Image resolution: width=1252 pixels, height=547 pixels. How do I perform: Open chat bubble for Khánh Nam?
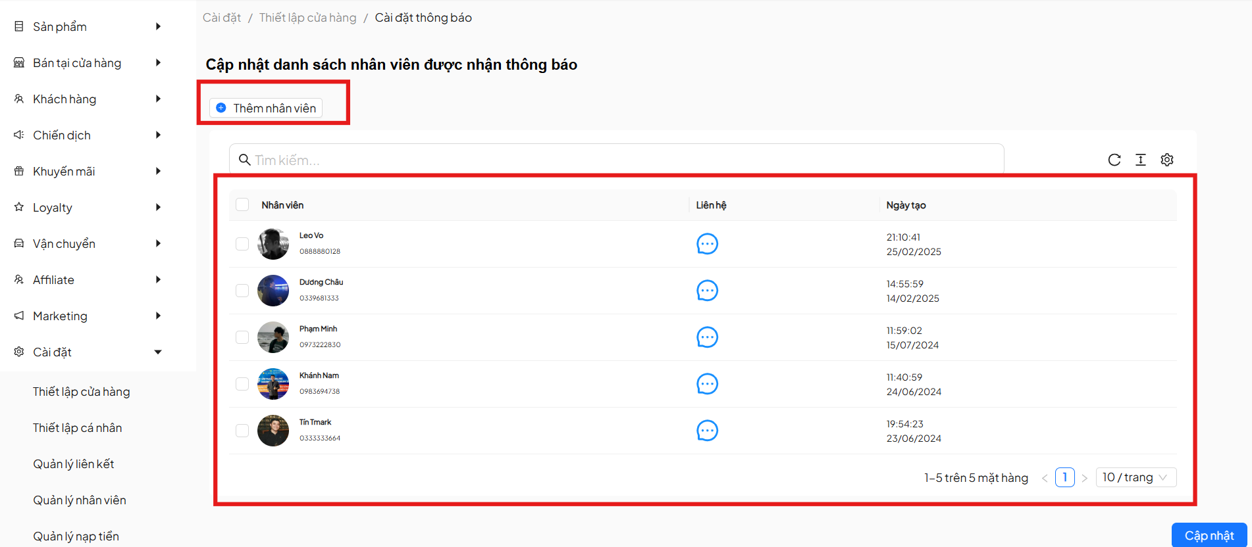[x=707, y=384]
